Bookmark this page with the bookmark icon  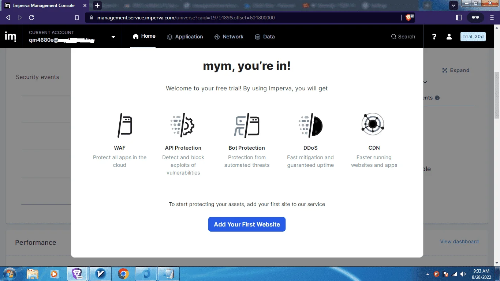click(77, 18)
